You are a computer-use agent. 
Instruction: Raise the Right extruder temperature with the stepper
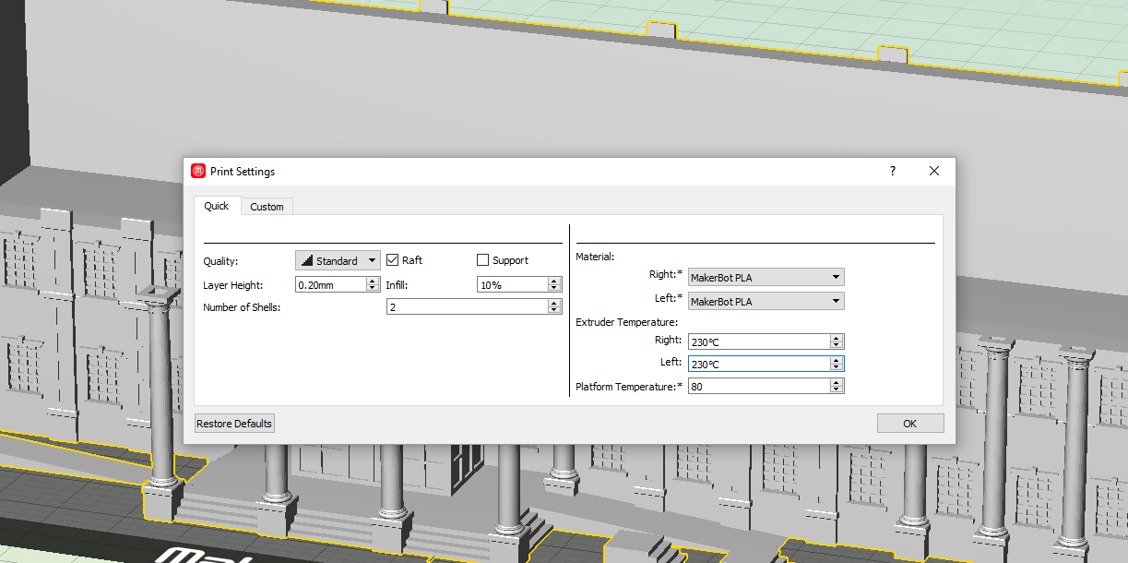click(837, 337)
